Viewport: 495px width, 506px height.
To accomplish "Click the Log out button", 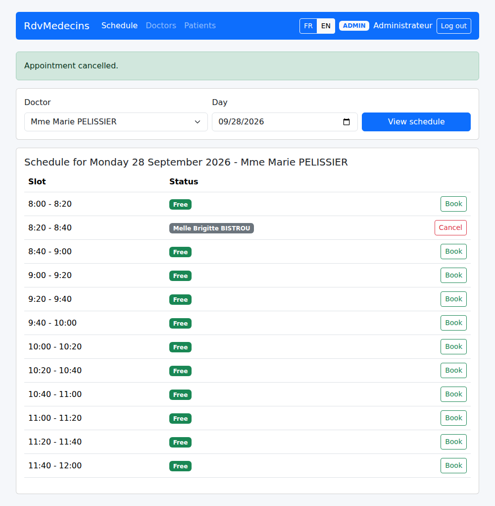I will click(x=454, y=26).
